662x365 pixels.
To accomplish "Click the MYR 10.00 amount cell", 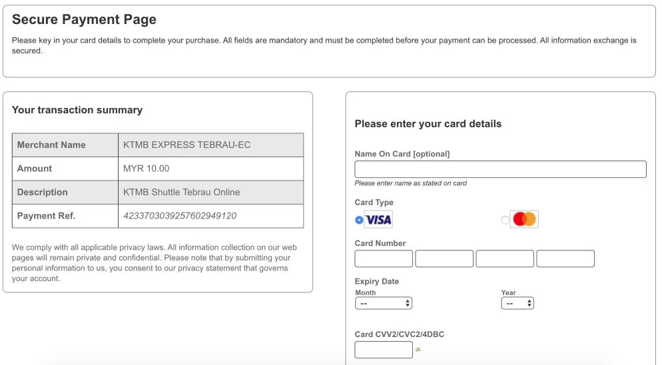I will (x=210, y=169).
